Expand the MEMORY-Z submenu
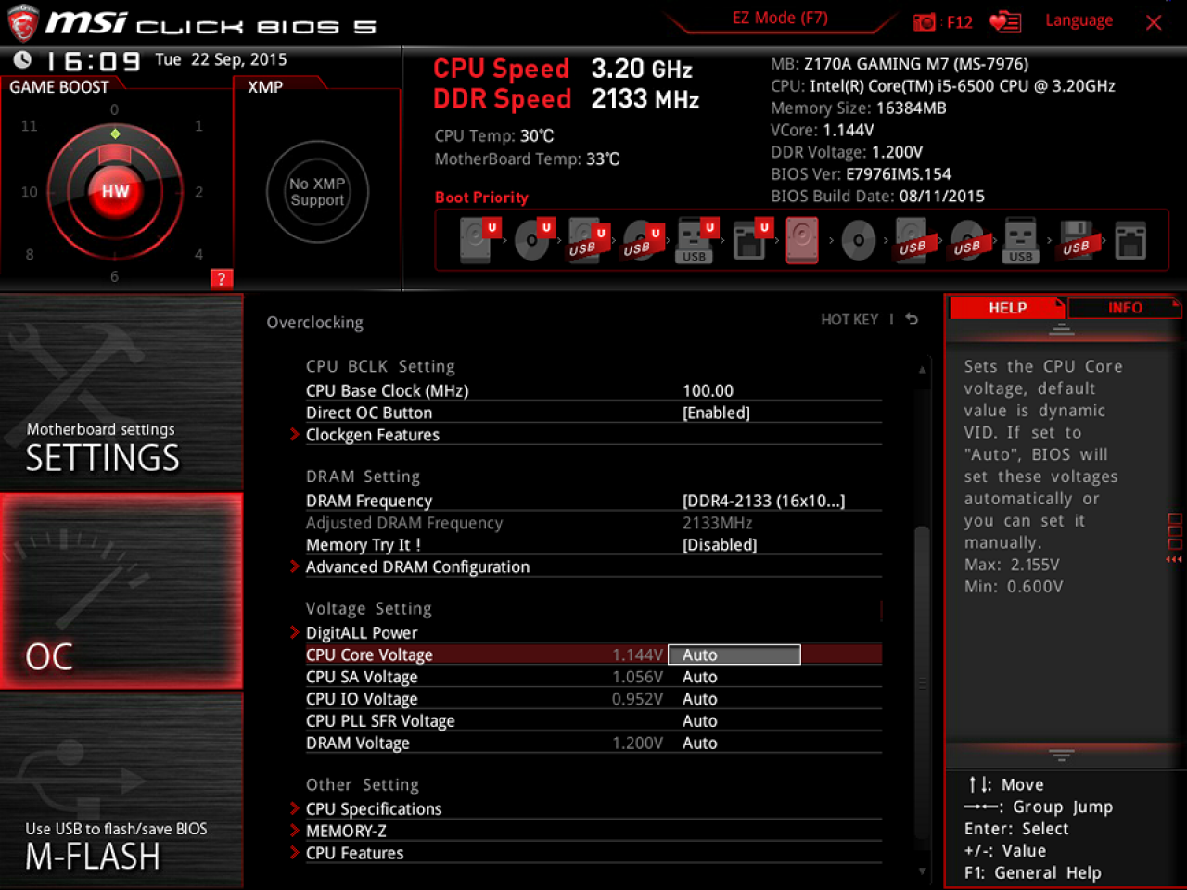The width and height of the screenshot is (1187, 890). [x=346, y=831]
